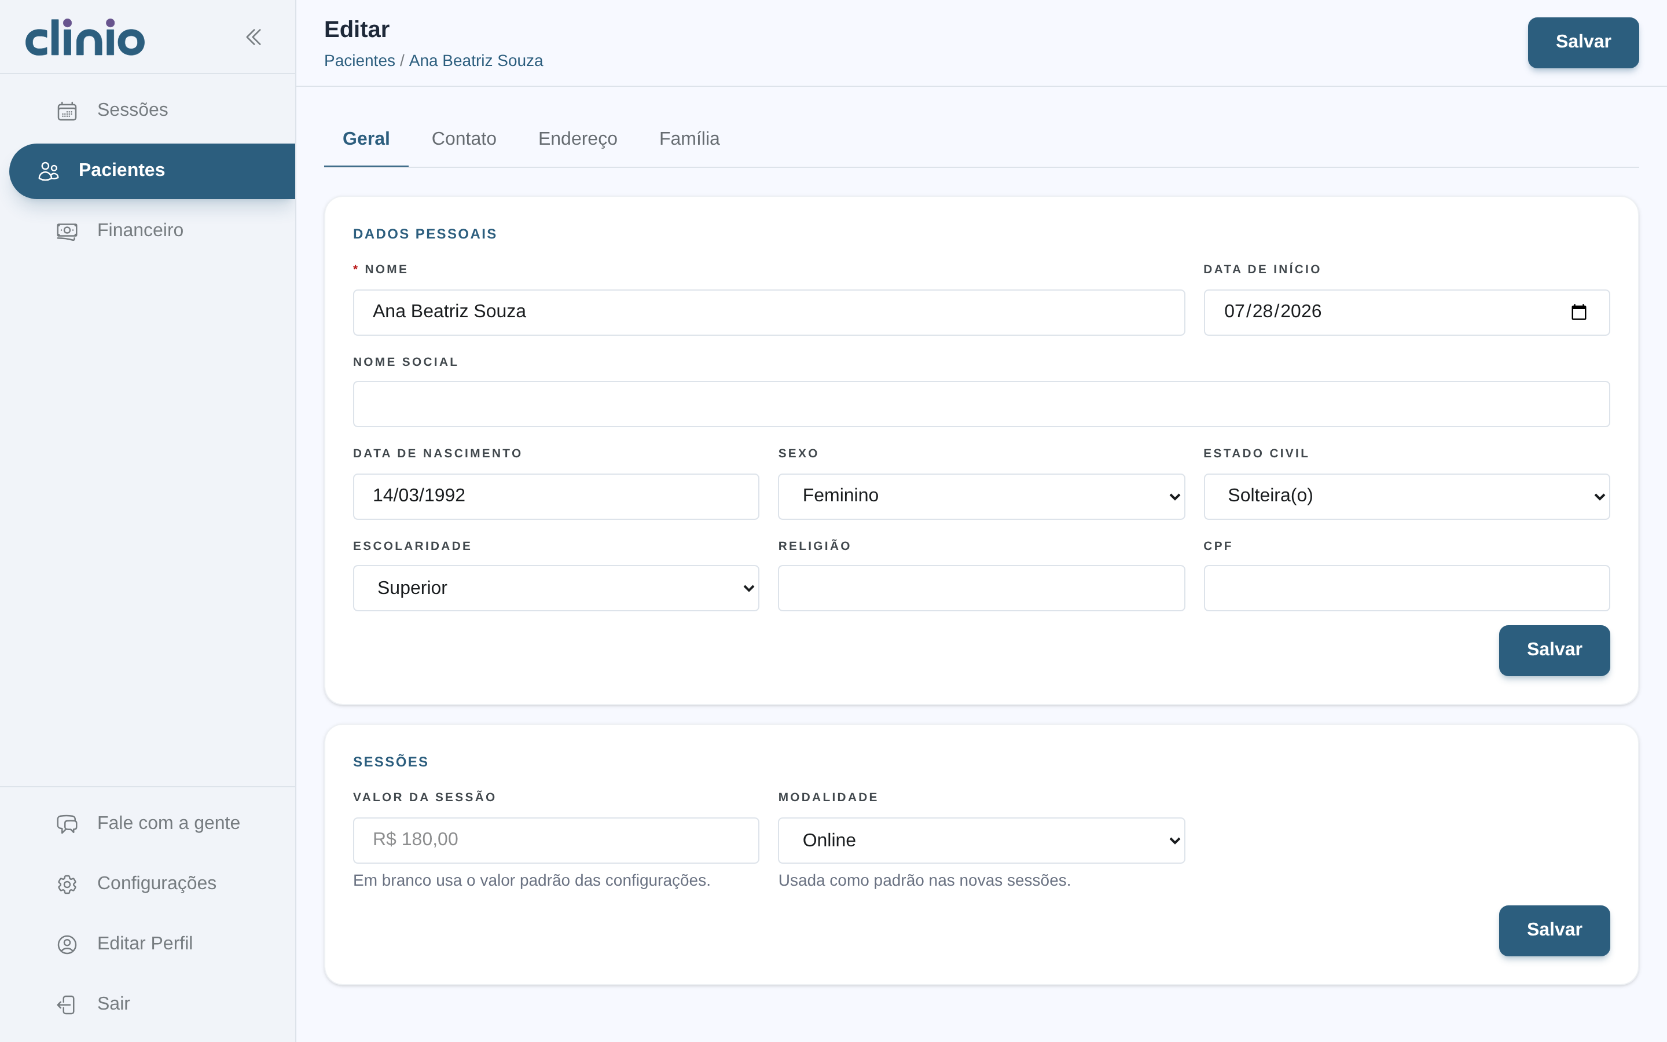Click the Configurações gear icon
The image size is (1667, 1042).
point(67,884)
